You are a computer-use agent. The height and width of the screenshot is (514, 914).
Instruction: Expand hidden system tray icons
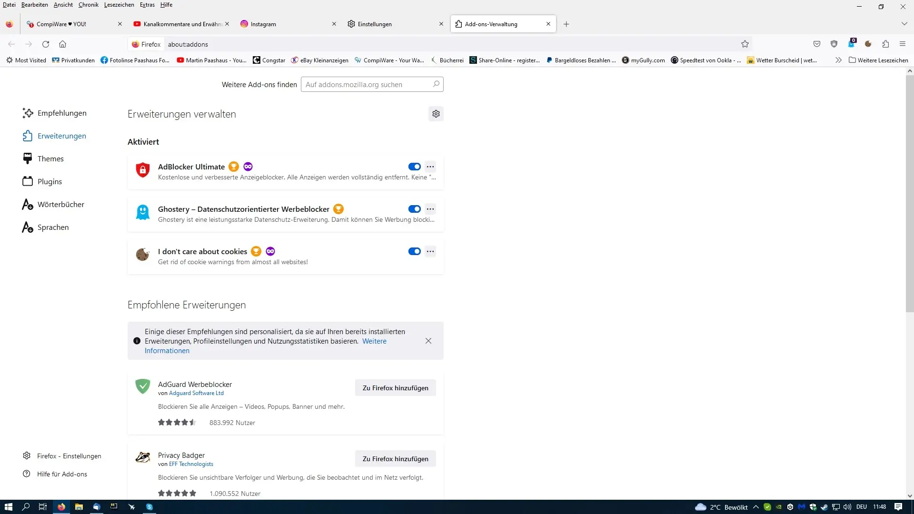[755, 507]
